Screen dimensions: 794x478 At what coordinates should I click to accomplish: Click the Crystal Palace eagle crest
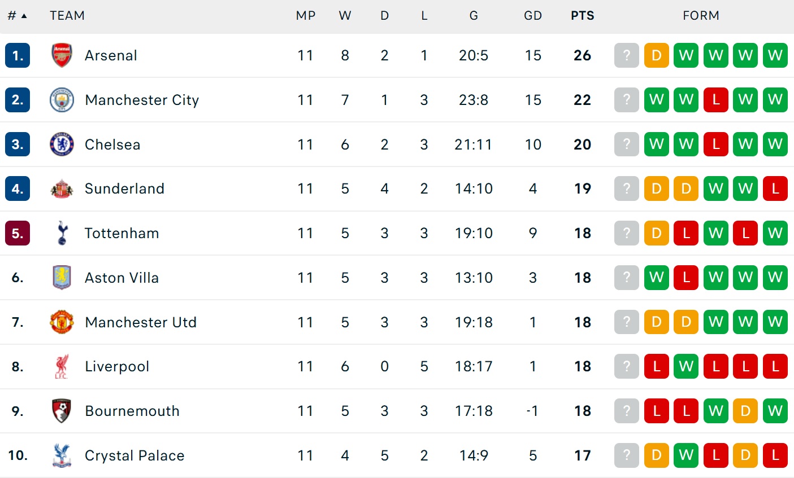62,455
